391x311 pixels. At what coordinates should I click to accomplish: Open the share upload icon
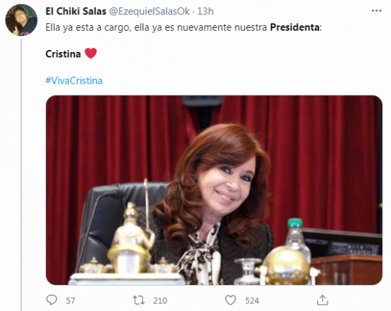[322, 300]
